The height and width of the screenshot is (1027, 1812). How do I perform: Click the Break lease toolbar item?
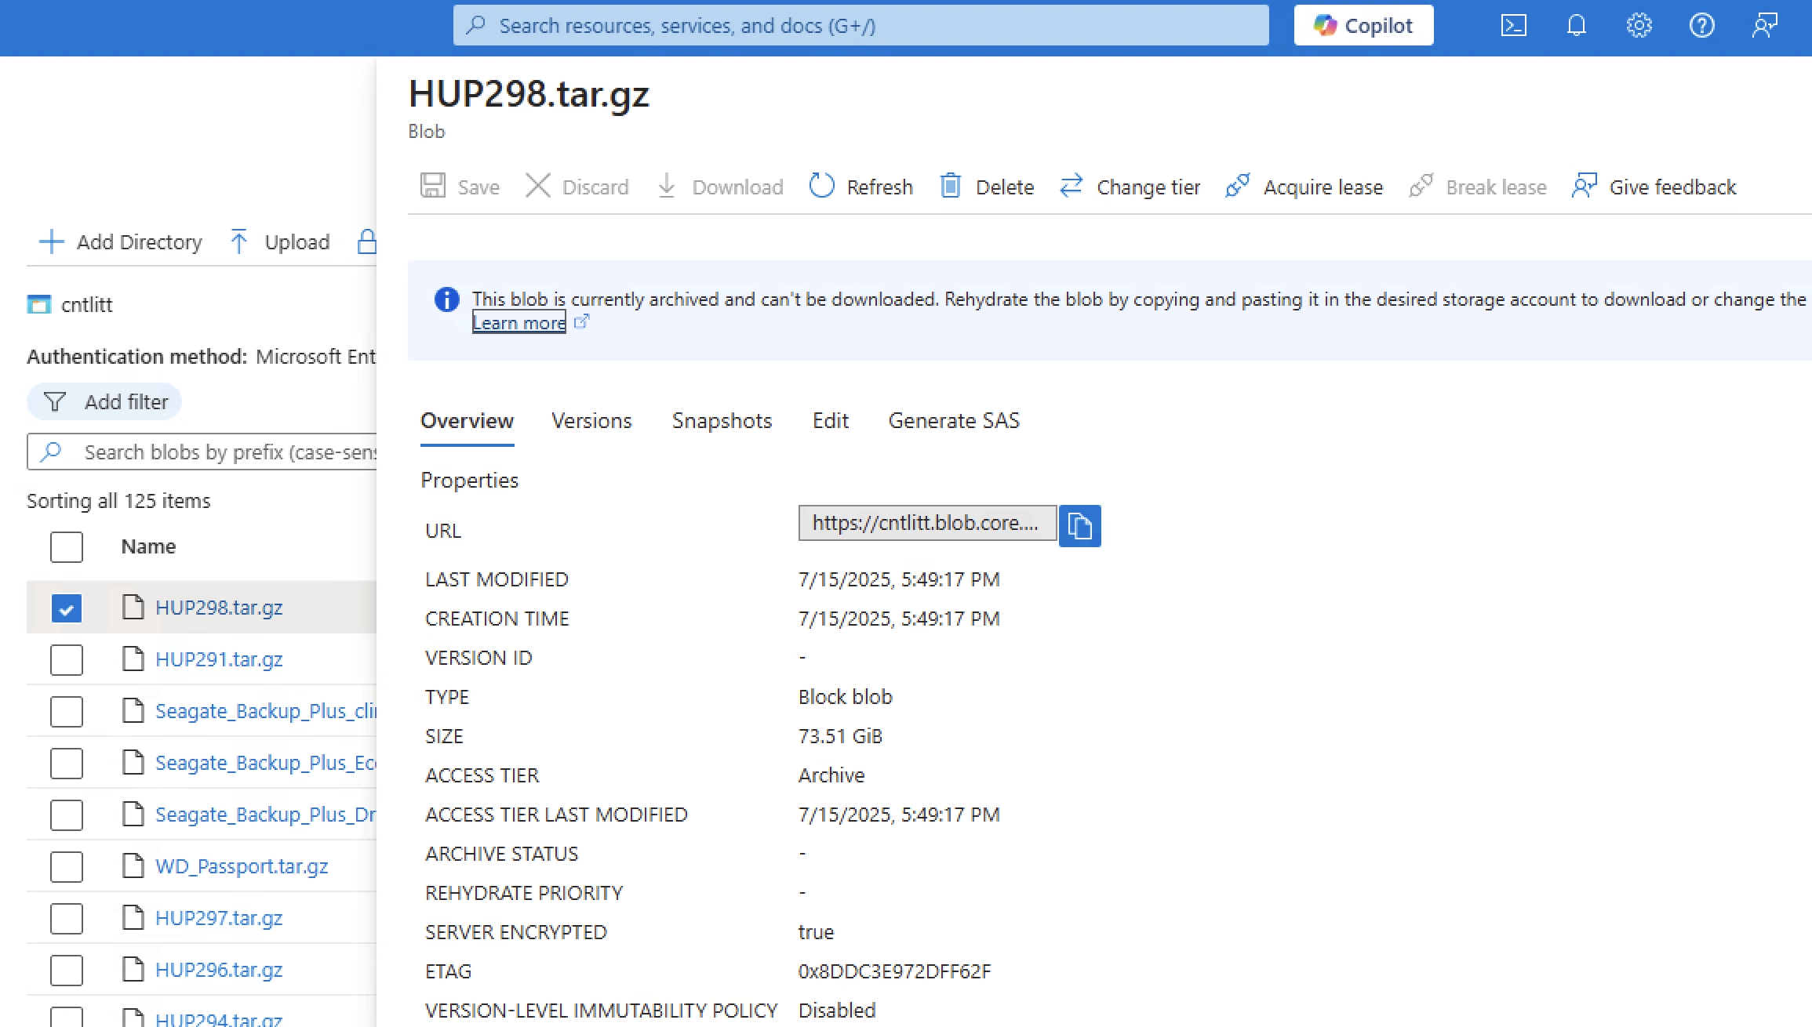click(1478, 187)
